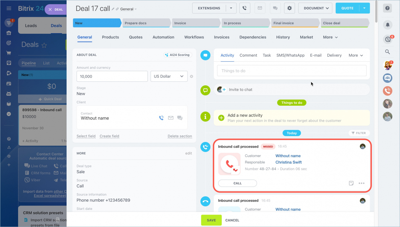Click the CALL button on missed call

pos(237,183)
